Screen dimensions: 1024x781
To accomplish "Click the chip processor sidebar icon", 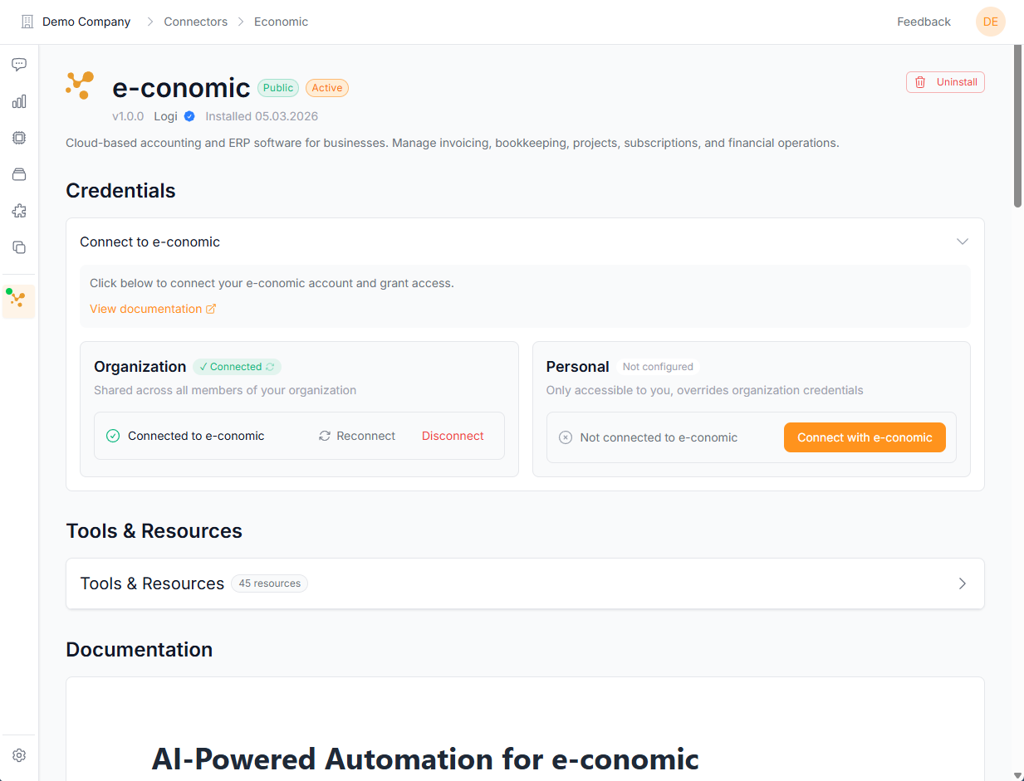I will tap(19, 138).
